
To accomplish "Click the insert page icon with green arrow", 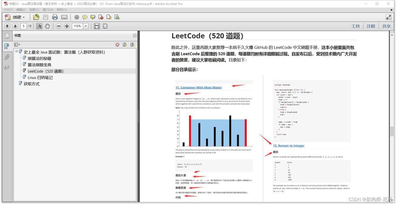I will point(117,17).
